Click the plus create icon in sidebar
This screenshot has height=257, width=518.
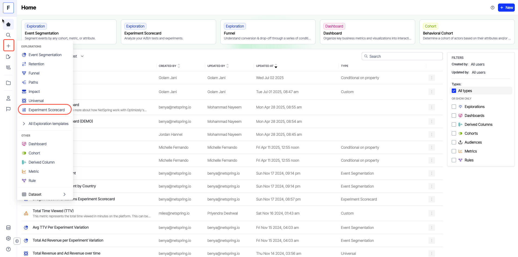pyautogui.click(x=8, y=46)
